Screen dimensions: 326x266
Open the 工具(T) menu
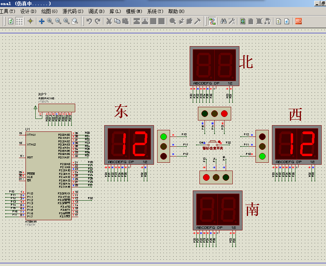[7, 11]
